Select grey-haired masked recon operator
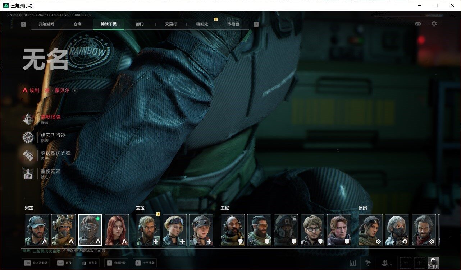The height and width of the screenshot is (270, 461). pyautogui.click(x=397, y=230)
